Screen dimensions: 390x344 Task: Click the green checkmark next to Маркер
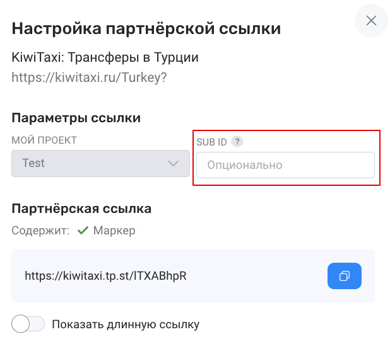[x=82, y=231]
